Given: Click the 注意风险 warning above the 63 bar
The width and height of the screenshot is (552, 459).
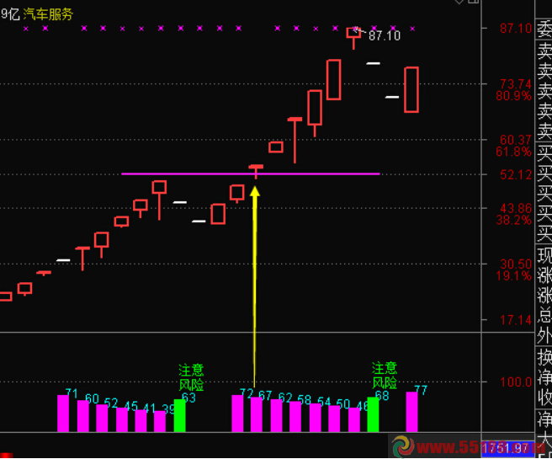Looking at the screenshot, I should pyautogui.click(x=191, y=377).
